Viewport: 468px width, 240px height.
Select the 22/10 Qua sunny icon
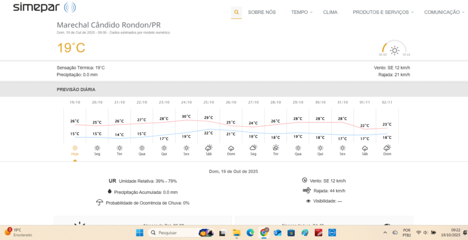142,148
